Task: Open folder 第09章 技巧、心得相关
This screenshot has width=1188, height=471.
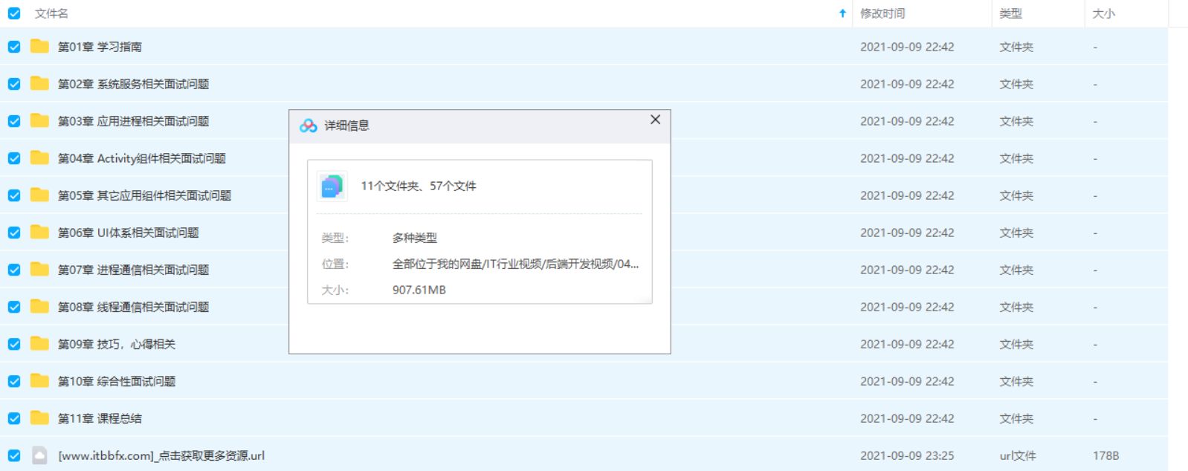Action: click(x=117, y=344)
